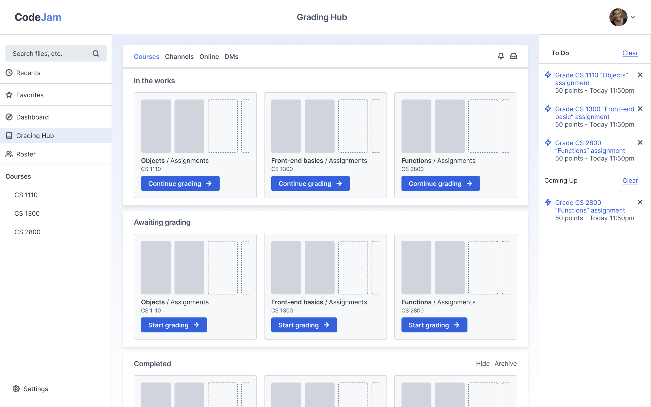
Task: Click "Front-end basics" title in Awaiting grading card
Action: 297,302
